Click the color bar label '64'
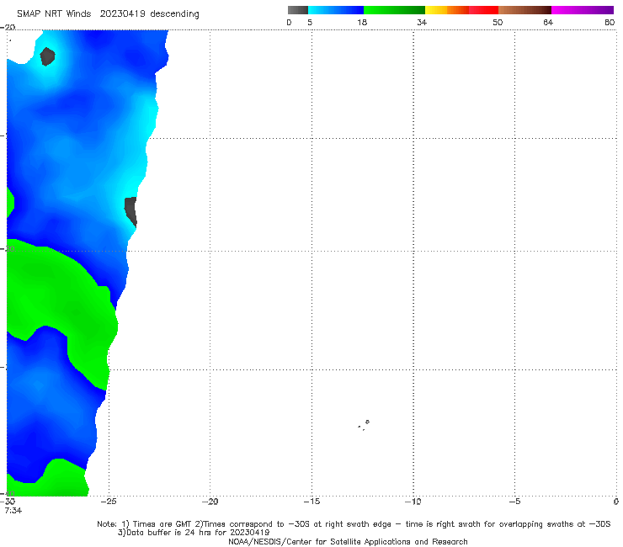 pyautogui.click(x=548, y=22)
